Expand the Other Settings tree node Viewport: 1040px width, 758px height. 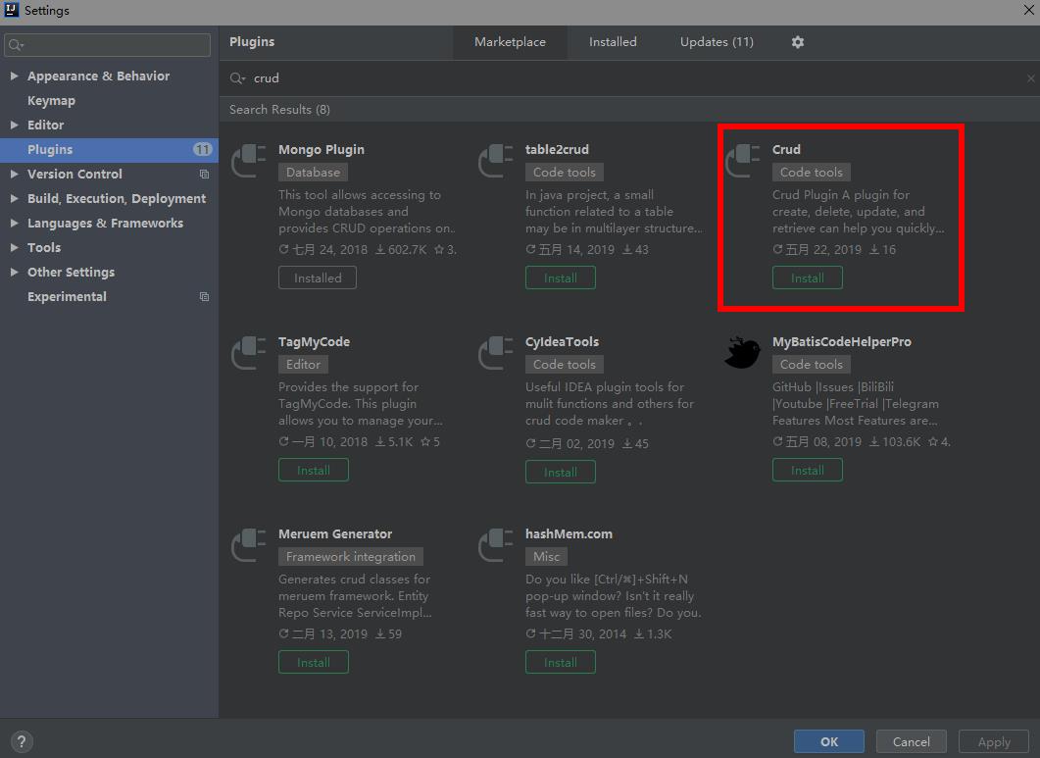point(14,273)
